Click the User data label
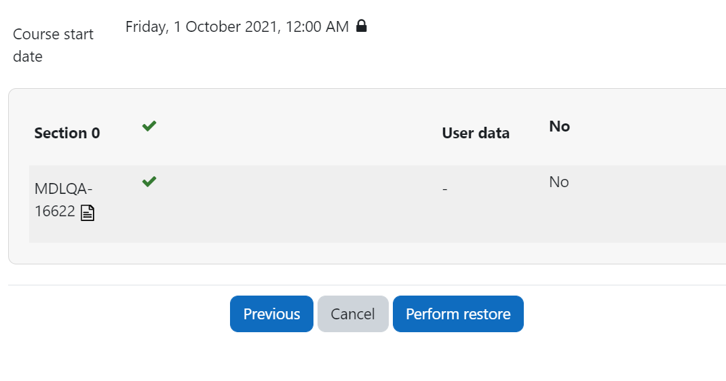 (476, 133)
